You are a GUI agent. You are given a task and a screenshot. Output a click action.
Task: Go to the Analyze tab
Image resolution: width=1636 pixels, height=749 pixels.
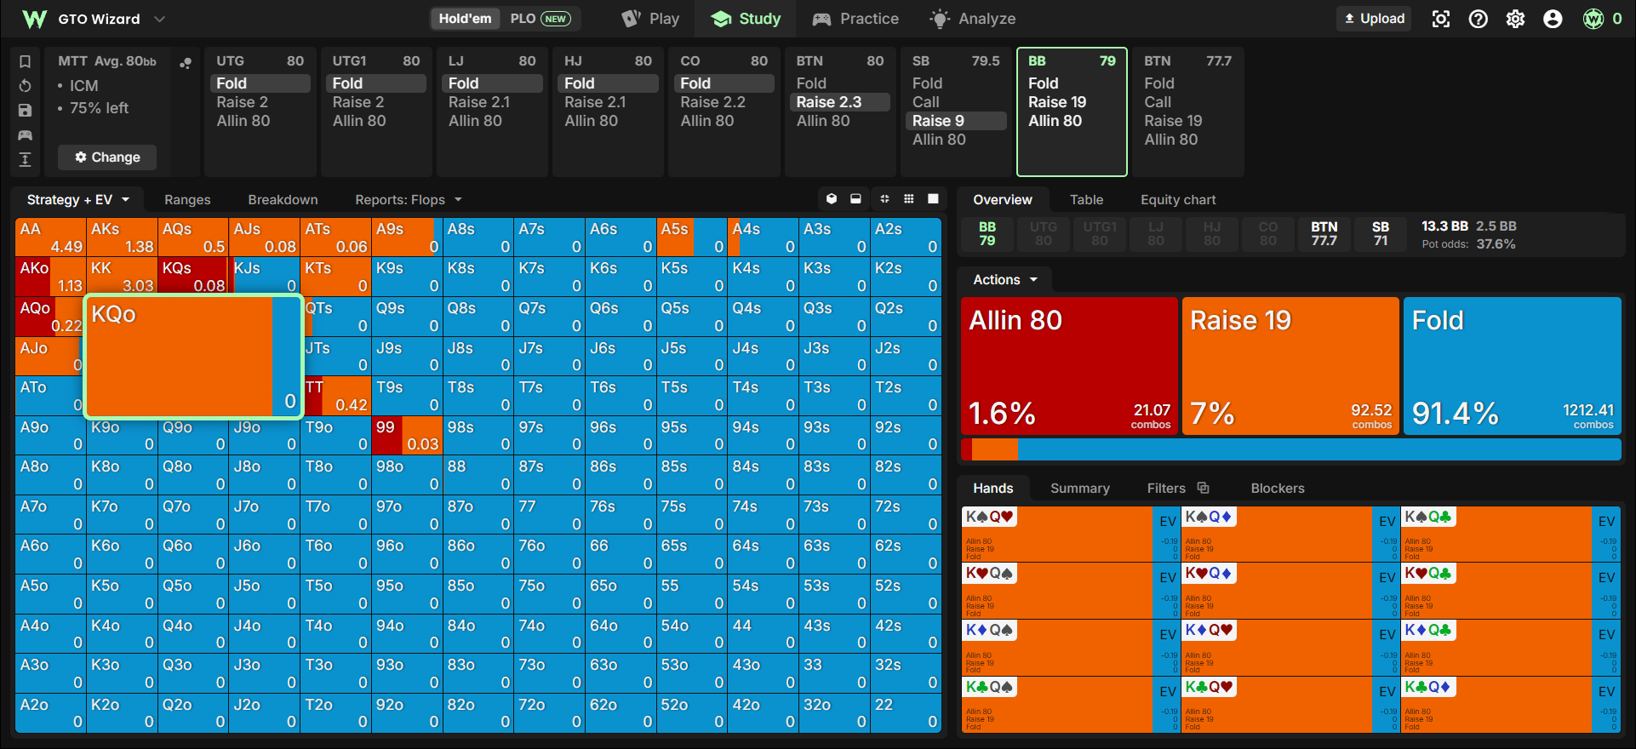pos(974,19)
